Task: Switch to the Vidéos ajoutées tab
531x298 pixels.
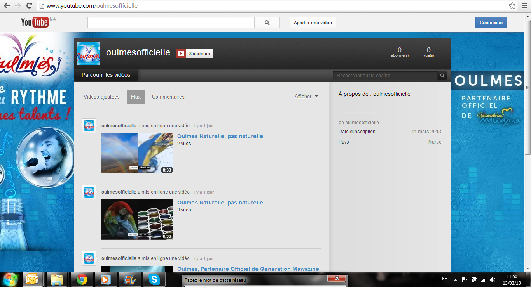Action: (x=101, y=97)
